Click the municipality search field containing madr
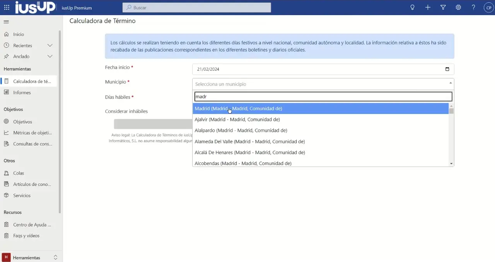This screenshot has width=495, height=262. [x=323, y=97]
